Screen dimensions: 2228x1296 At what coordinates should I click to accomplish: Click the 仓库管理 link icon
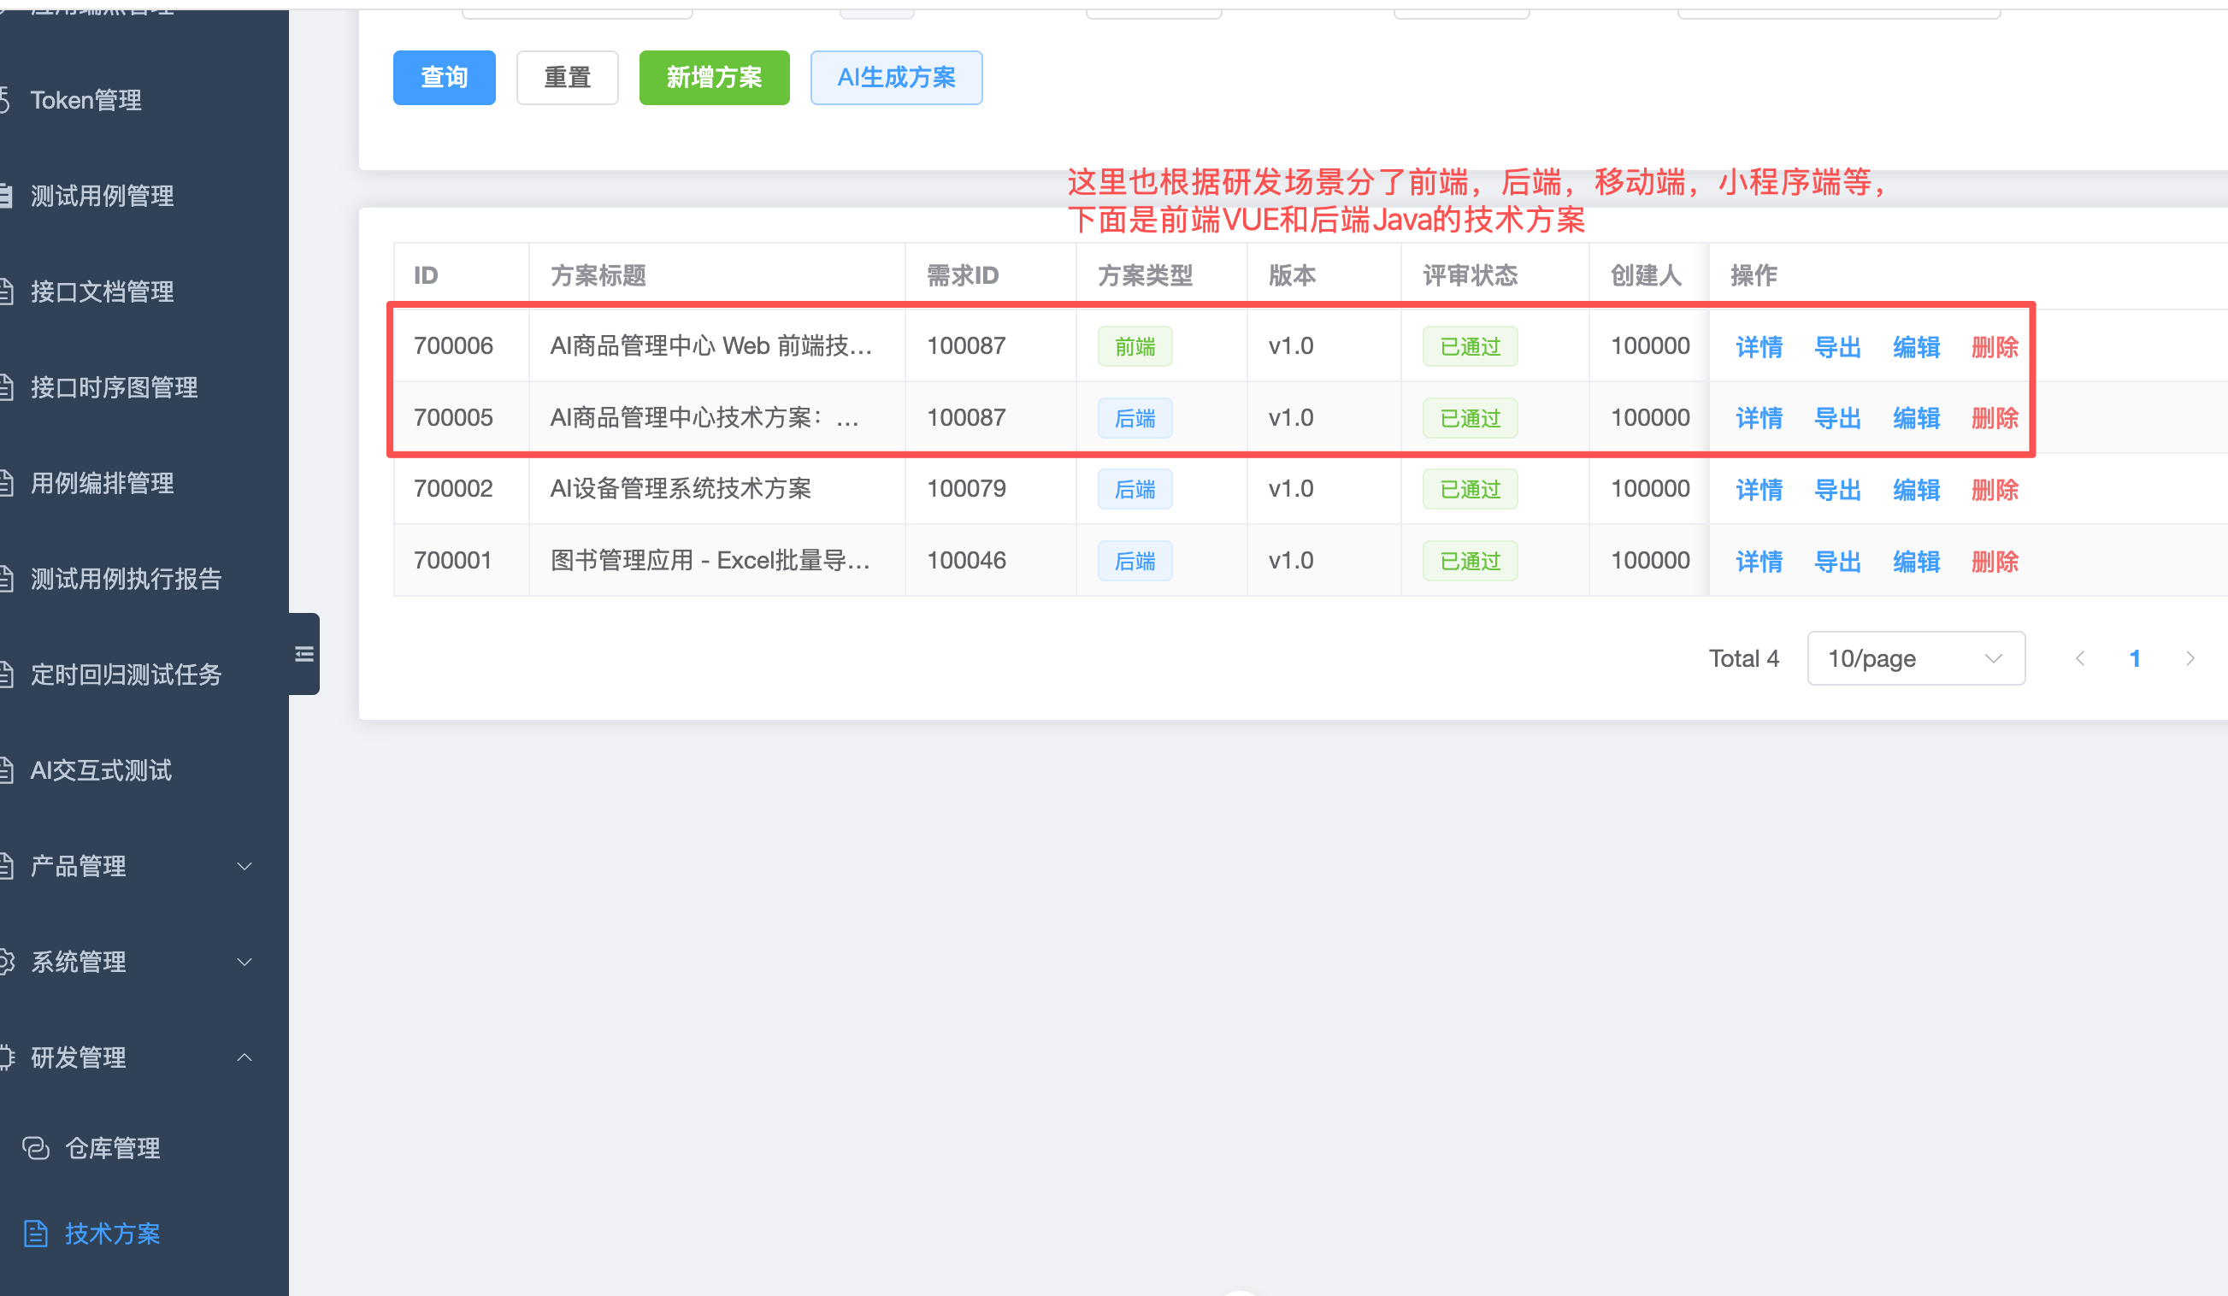35,1147
